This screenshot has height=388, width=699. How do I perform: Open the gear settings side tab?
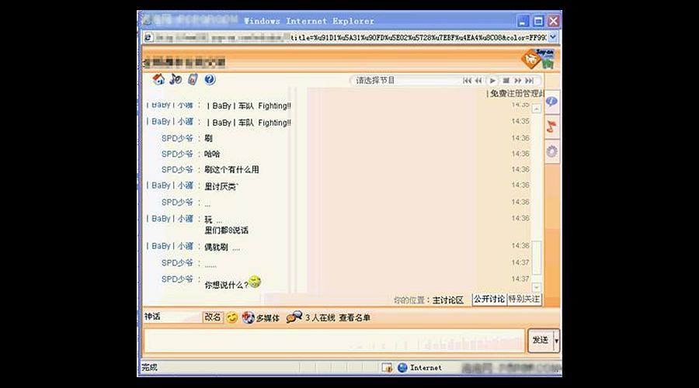(552, 151)
